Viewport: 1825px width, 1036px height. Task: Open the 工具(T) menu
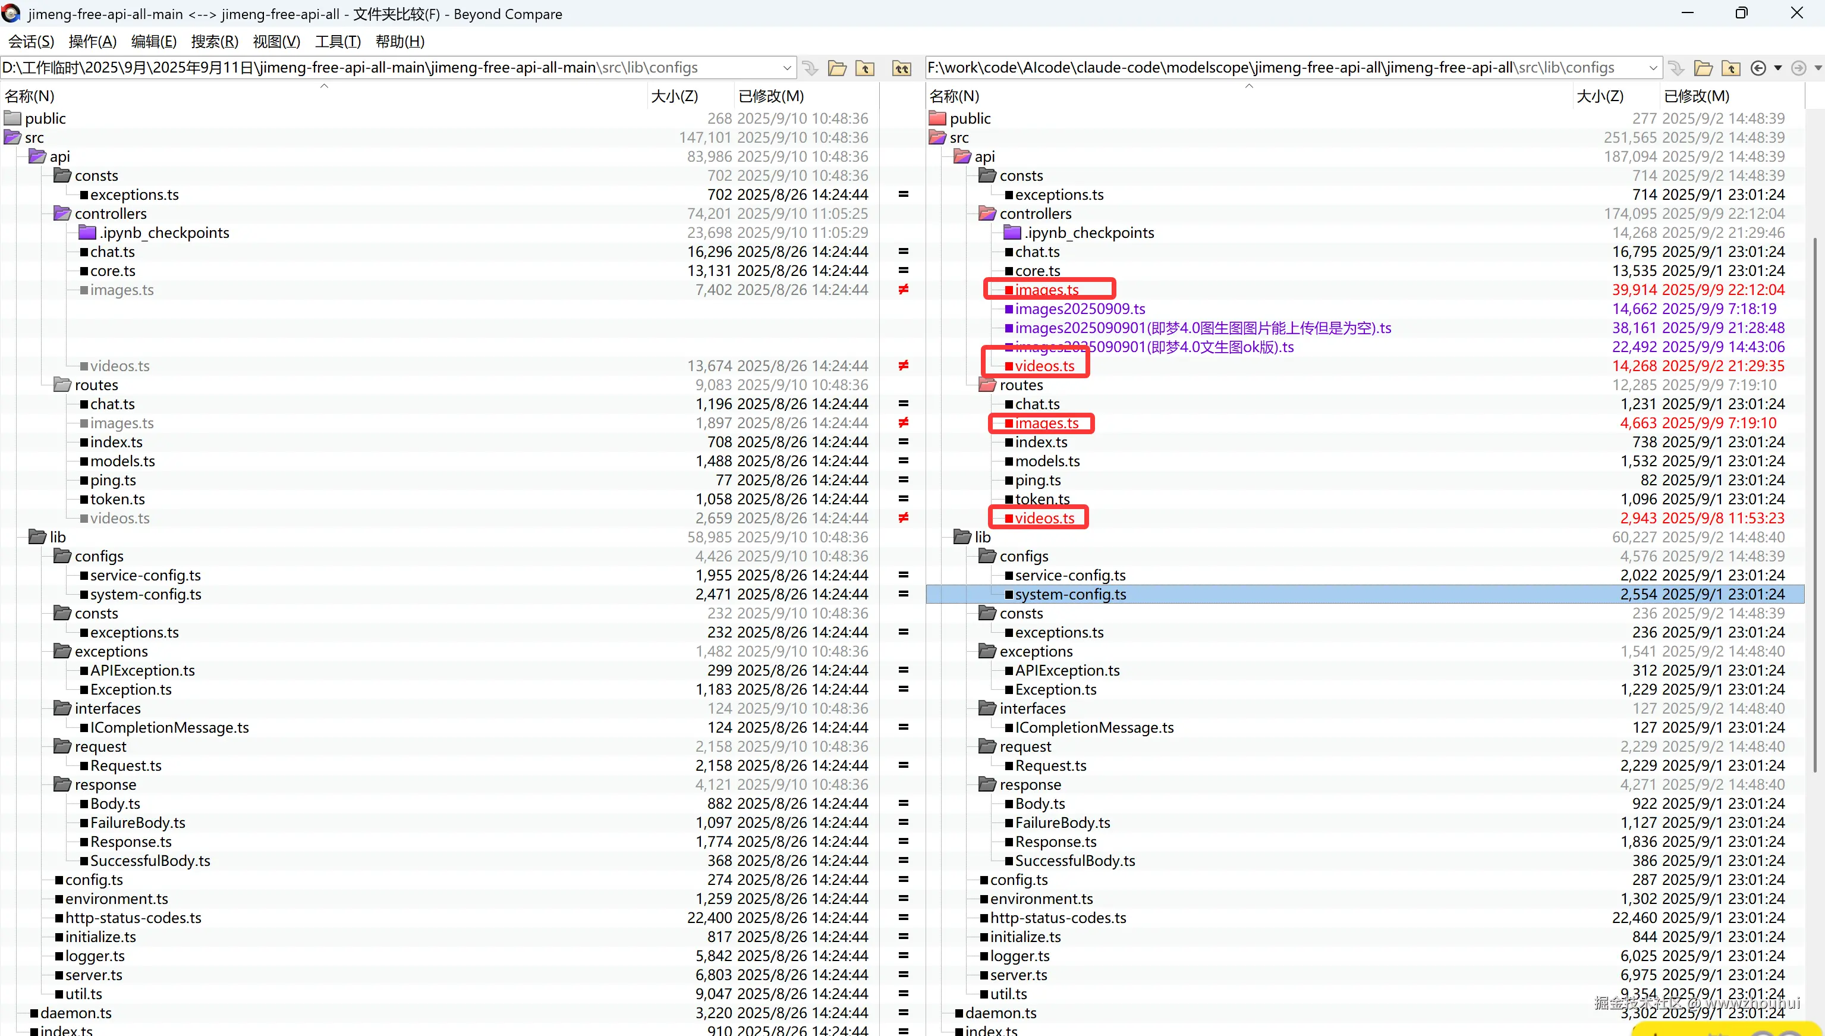338,41
